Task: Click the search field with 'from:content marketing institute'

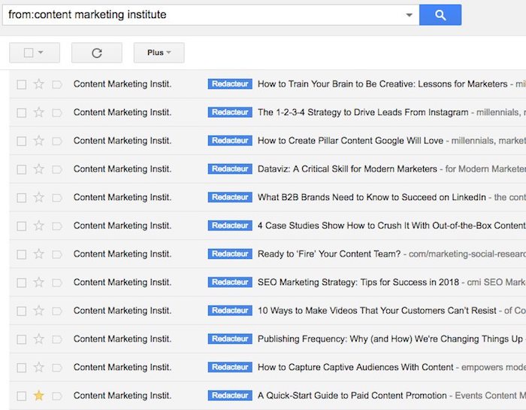Action: click(x=203, y=15)
